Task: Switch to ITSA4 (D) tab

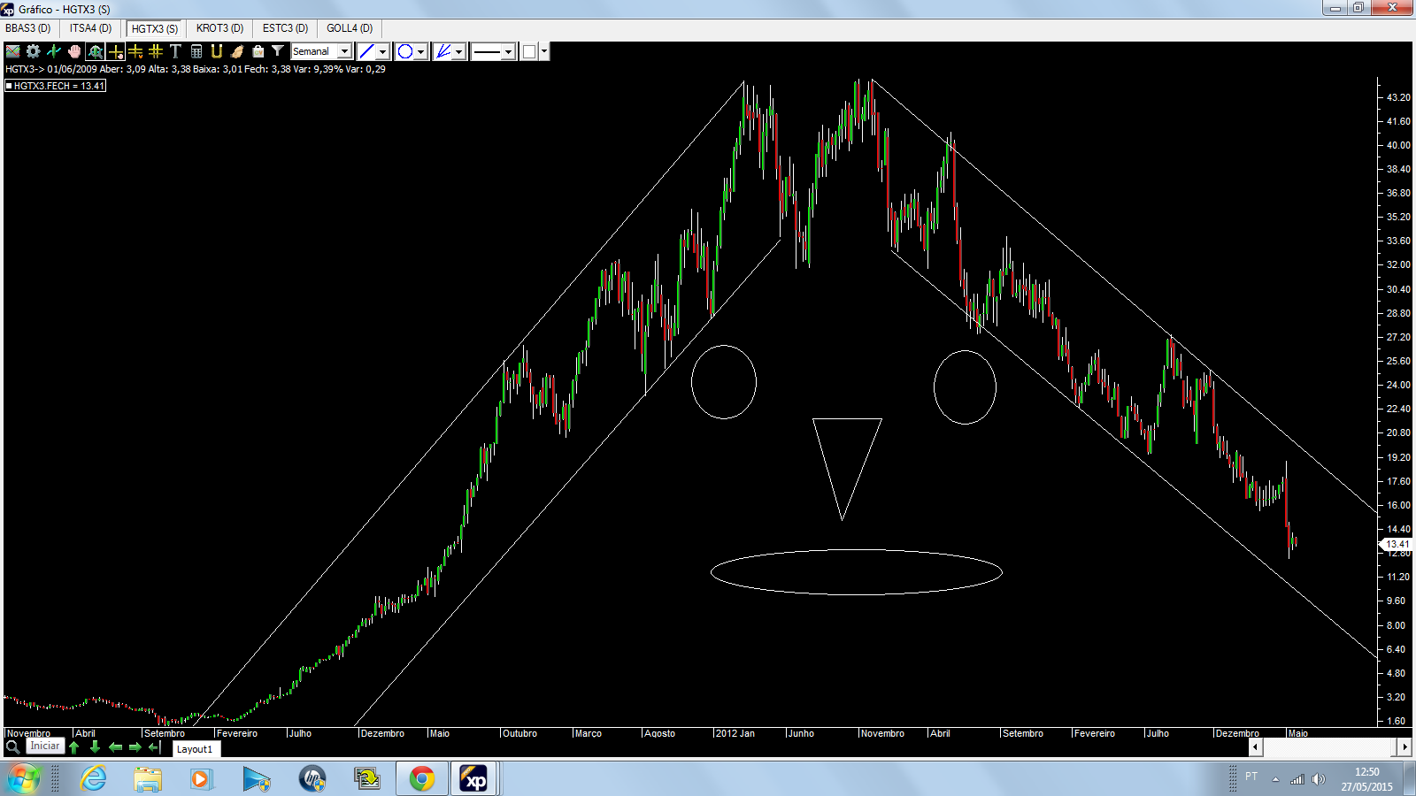Action: click(x=91, y=28)
